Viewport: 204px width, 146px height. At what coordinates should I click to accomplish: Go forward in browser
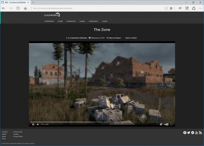(x=11, y=8)
